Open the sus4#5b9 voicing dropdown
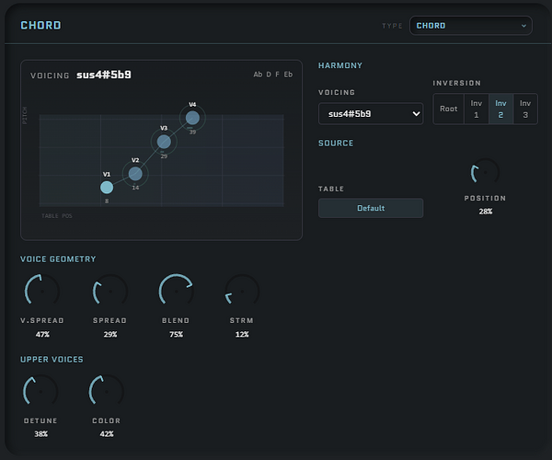Viewport: 552px width, 460px height. (371, 114)
